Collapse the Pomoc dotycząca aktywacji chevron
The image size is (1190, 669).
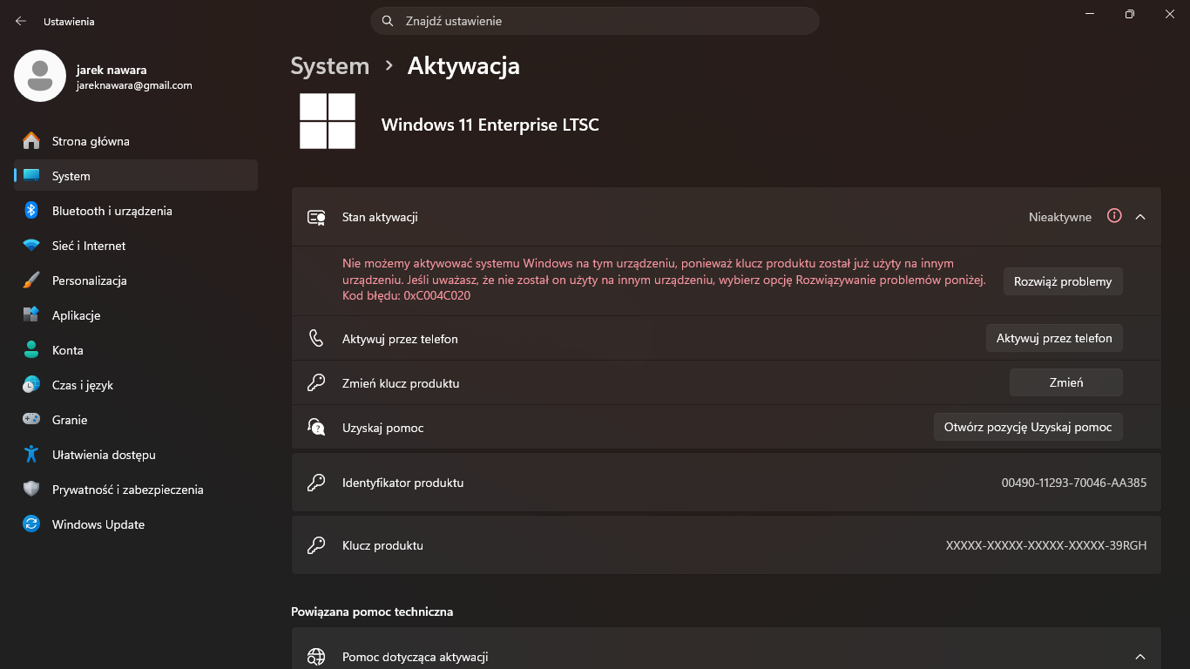click(1140, 656)
